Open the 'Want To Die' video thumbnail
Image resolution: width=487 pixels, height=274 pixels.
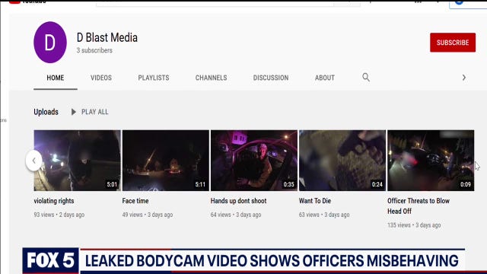point(342,161)
